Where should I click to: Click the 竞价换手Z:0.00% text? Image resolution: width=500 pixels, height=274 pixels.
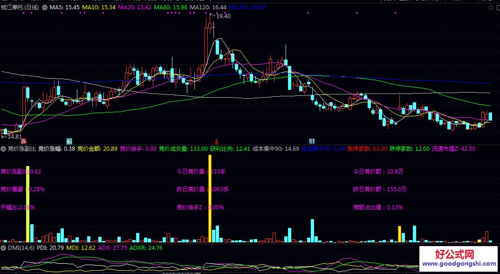coord(200,207)
